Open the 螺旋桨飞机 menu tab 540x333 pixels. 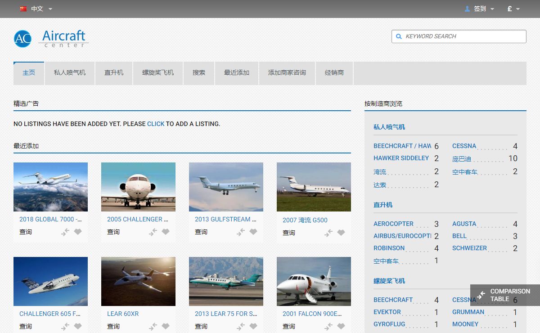click(x=158, y=73)
